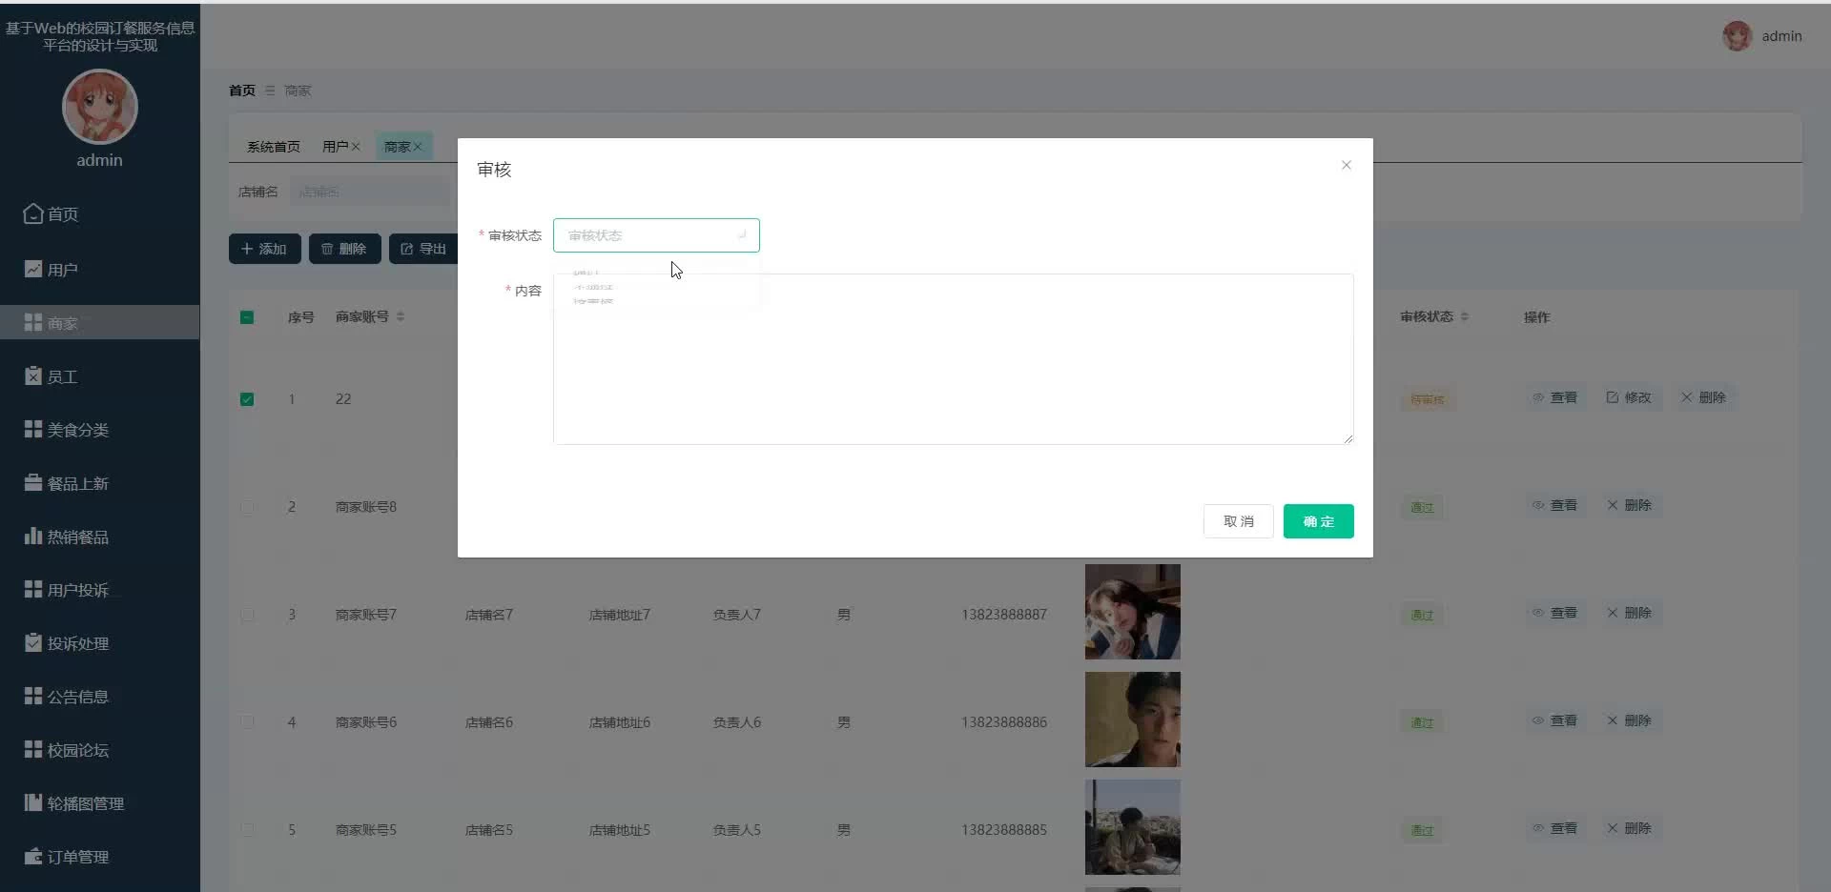Click the 投诉处理 clipboard icon
This screenshot has width=1831, height=892.
point(33,642)
